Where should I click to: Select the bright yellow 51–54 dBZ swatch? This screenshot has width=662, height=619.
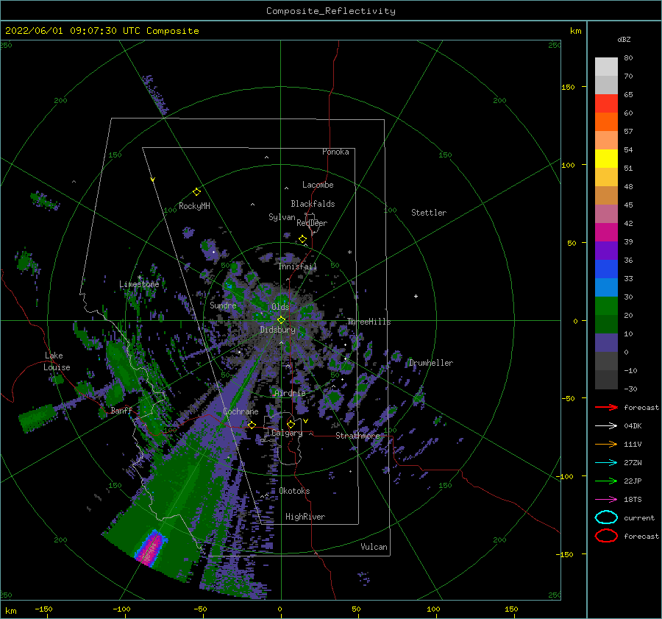[x=606, y=159]
